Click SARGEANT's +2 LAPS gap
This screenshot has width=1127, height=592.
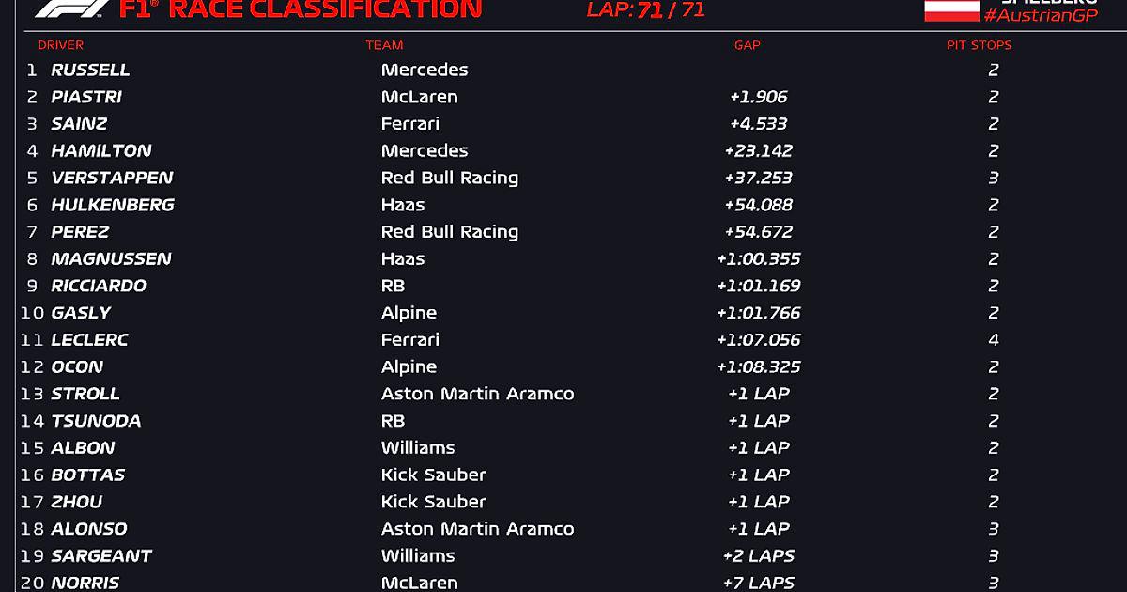click(759, 556)
